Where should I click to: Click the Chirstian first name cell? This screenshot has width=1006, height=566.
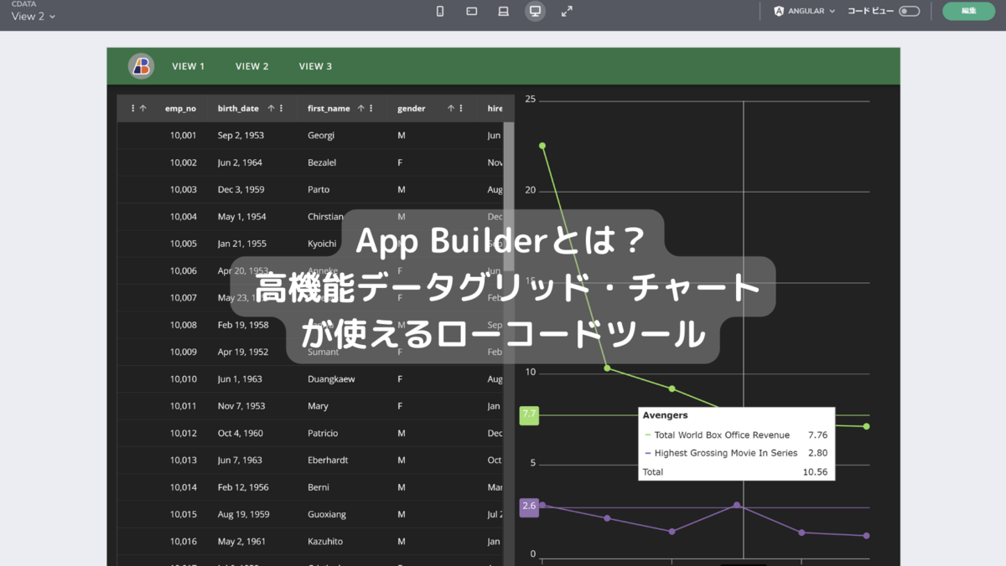pyautogui.click(x=326, y=217)
